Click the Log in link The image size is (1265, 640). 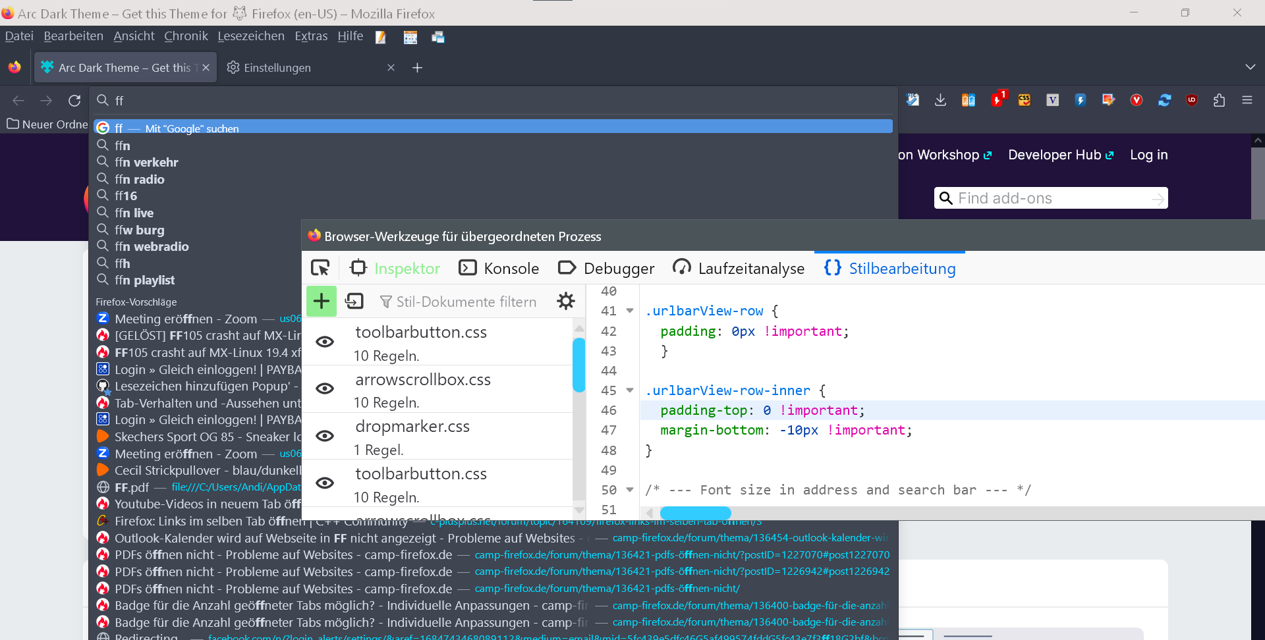click(1148, 155)
